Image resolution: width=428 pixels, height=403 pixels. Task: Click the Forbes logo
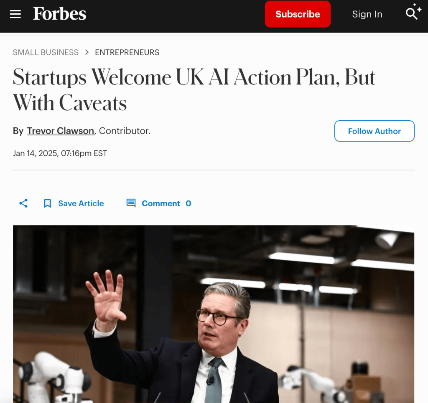(60, 14)
